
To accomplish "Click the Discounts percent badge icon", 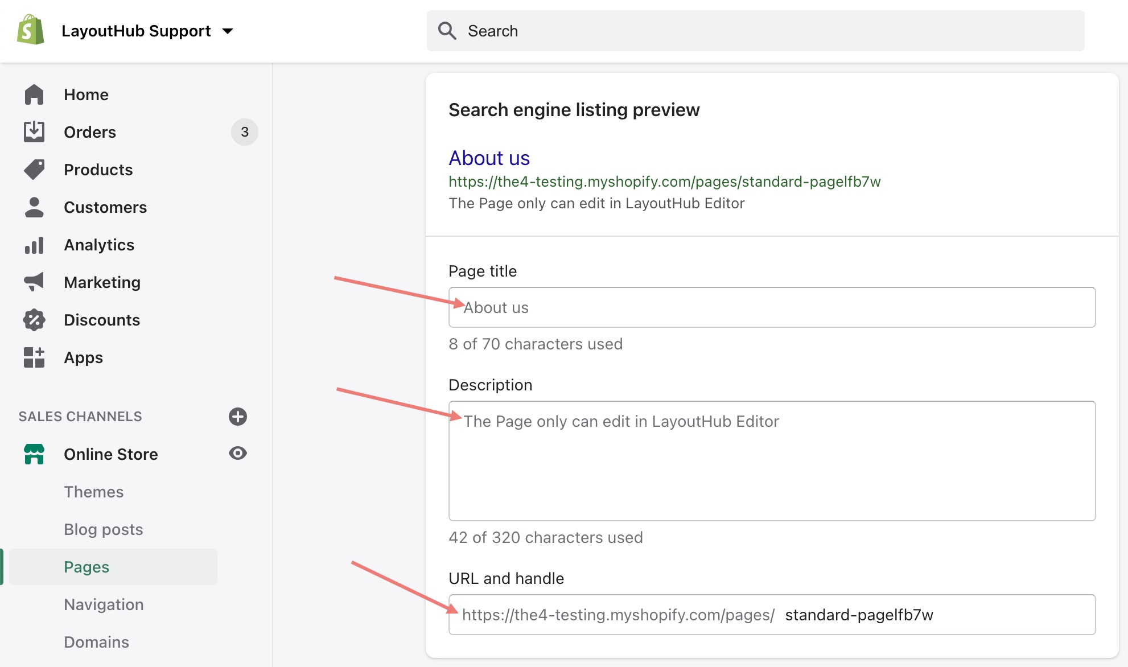I will pyautogui.click(x=34, y=320).
